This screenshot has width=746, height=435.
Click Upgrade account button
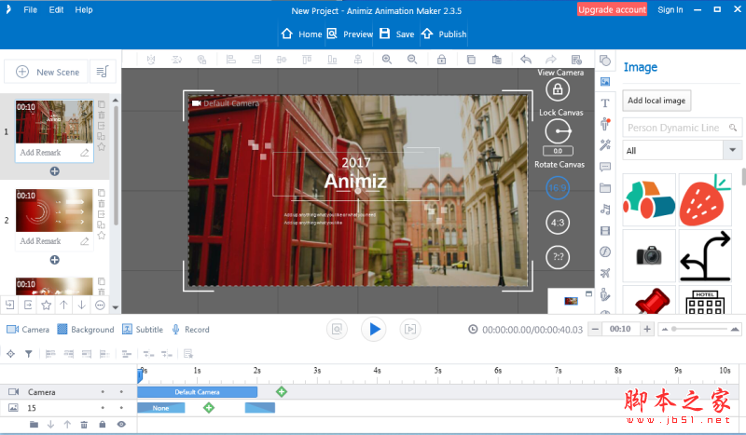(612, 9)
